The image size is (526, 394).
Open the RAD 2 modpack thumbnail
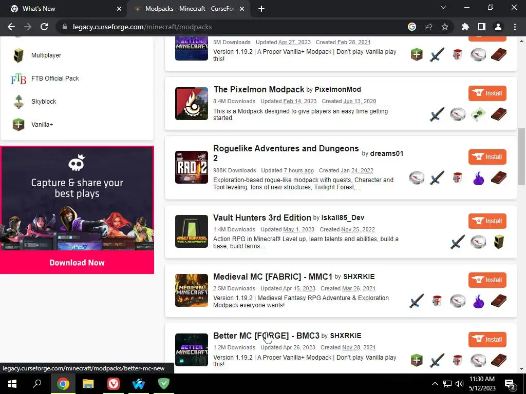192,167
